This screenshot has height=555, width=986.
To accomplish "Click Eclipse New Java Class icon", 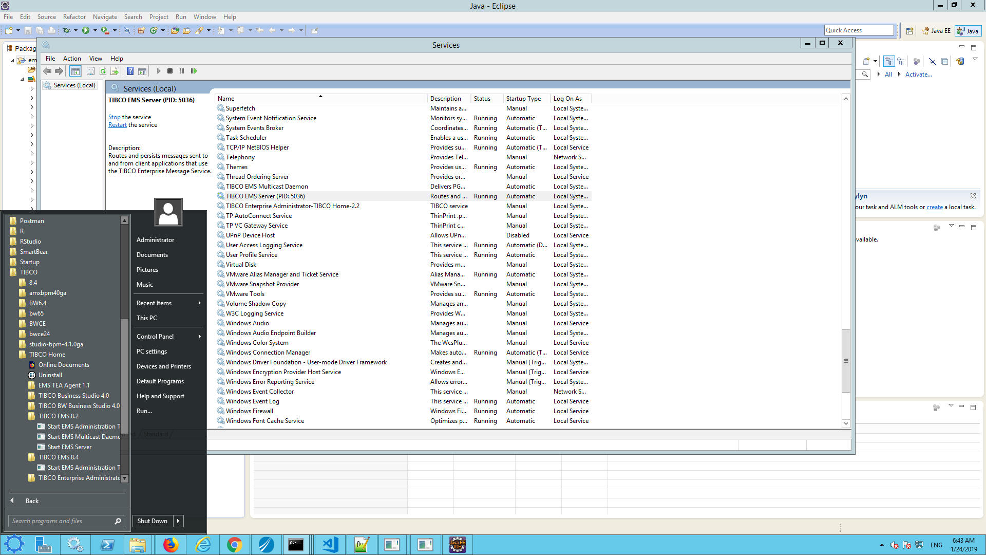I will tap(154, 31).
